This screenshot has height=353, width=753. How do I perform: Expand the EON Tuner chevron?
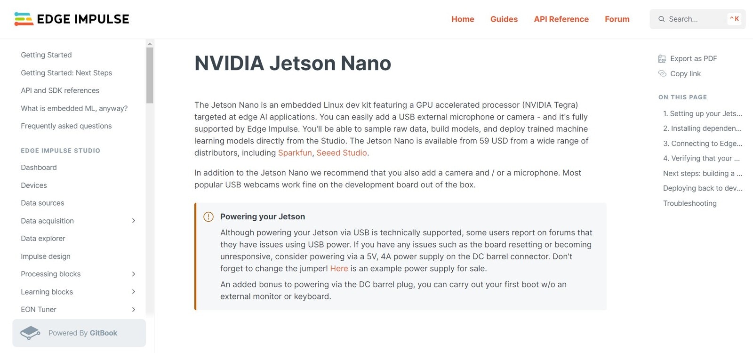pyautogui.click(x=134, y=309)
